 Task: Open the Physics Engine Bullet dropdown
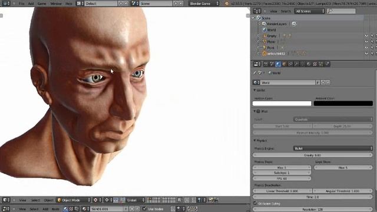(333, 148)
